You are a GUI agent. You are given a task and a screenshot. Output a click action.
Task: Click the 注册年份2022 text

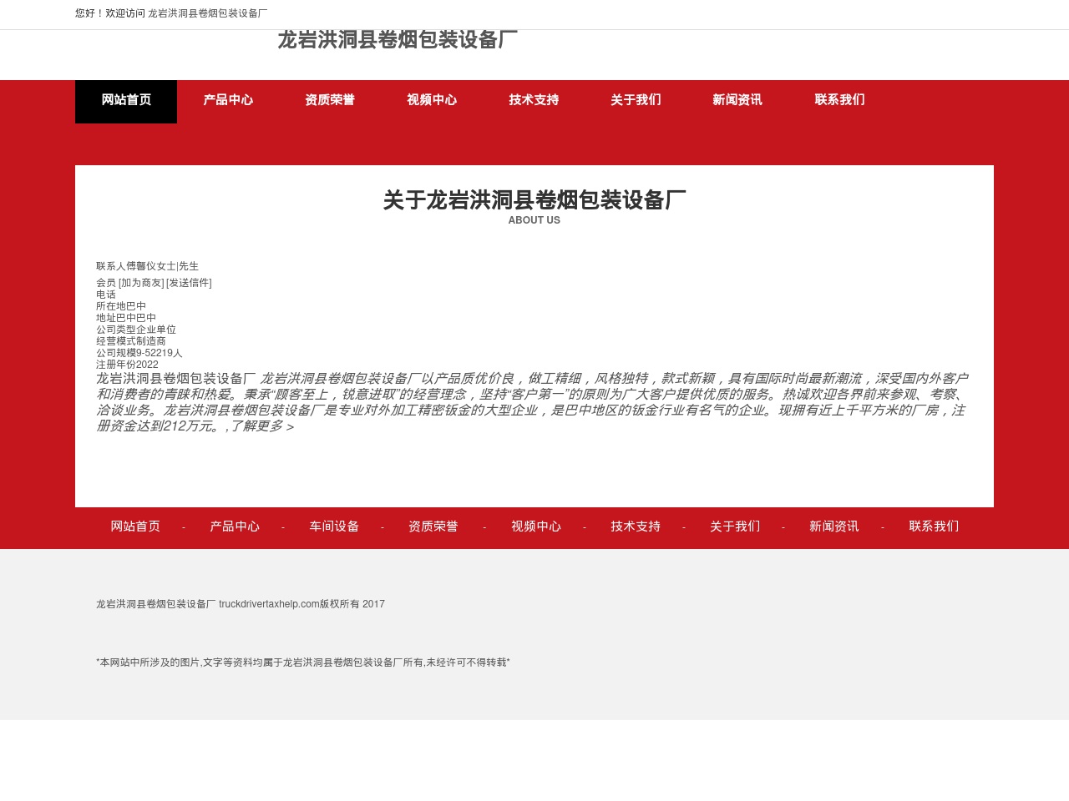coord(127,365)
